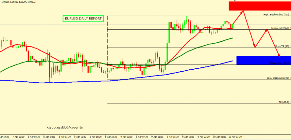Image resolution: width=291 pixels, height=140 pixels.
Task: Click the OHLC price readout at top left
Action: 15,2
